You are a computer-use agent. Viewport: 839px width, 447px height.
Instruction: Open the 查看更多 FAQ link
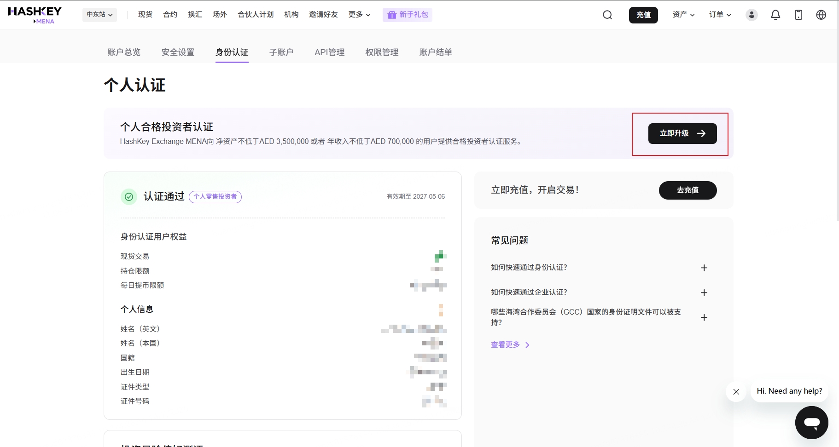(x=510, y=345)
